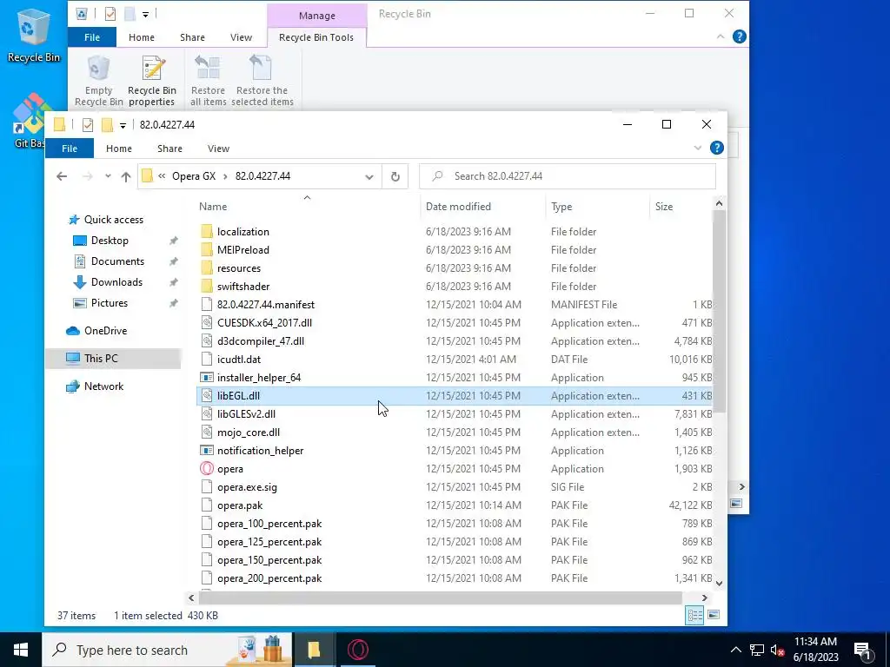The height and width of the screenshot is (667, 890).
Task: Switch to large icons view button
Action: (714, 616)
